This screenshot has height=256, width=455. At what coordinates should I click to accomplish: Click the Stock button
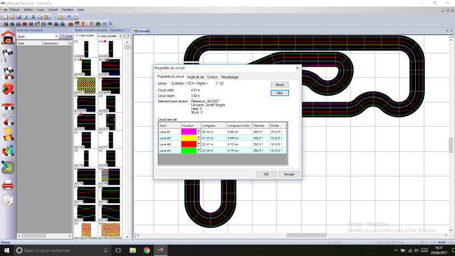coord(279,84)
